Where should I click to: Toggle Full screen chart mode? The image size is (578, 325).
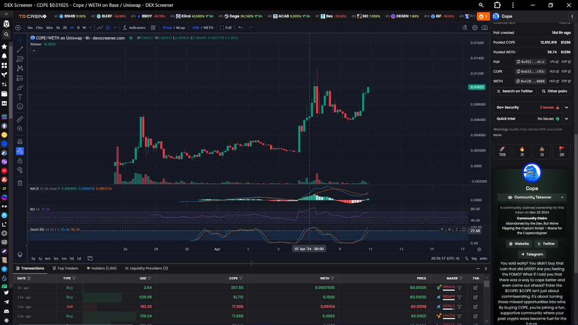pos(225,27)
